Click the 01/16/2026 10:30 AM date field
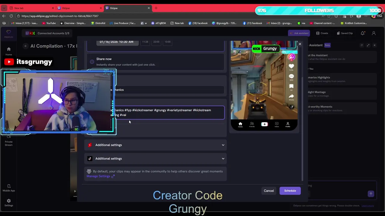 (117, 42)
